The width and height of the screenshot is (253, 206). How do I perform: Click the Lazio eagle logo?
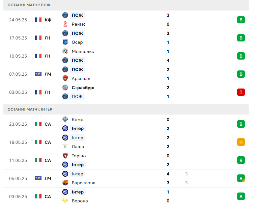[65, 146]
